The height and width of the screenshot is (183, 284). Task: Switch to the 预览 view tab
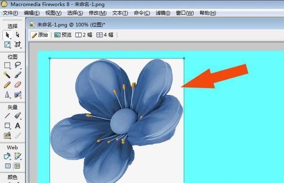pos(63,35)
